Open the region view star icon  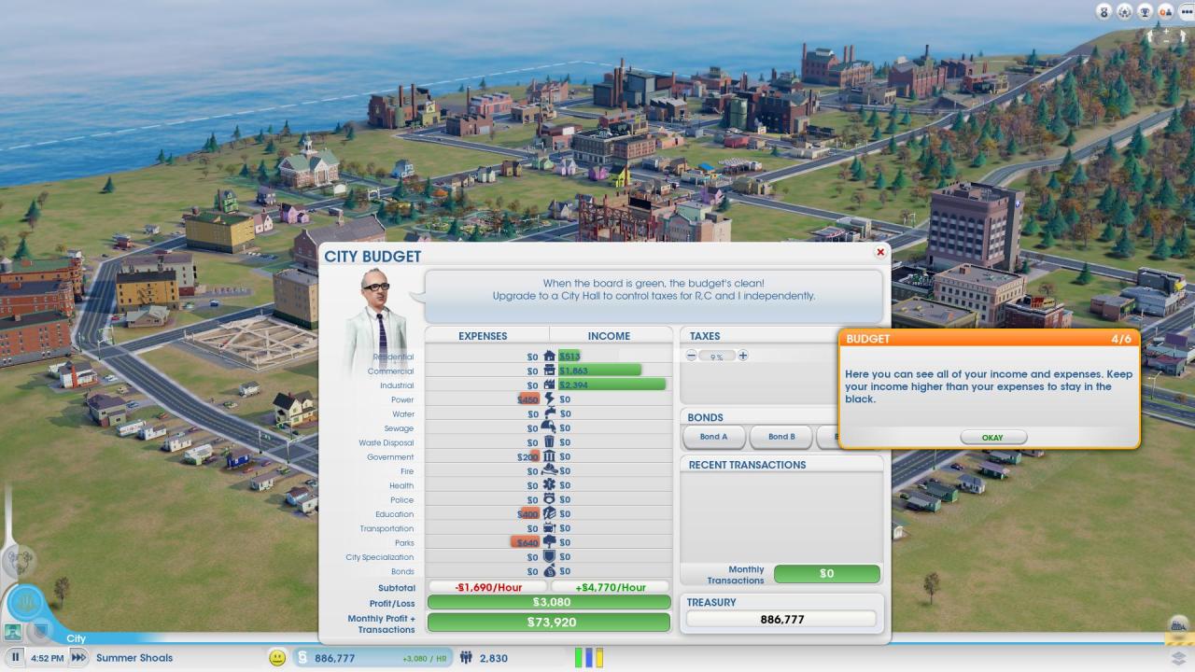[x=1125, y=11]
